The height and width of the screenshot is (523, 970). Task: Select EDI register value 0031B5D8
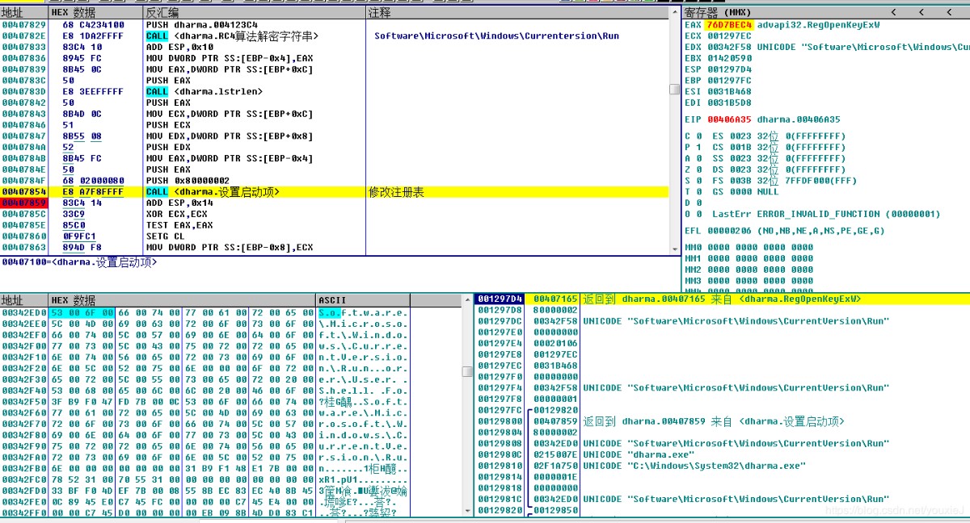(x=728, y=103)
